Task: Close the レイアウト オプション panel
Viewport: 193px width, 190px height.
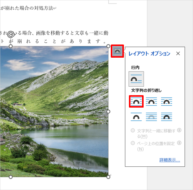Action: click(x=178, y=53)
